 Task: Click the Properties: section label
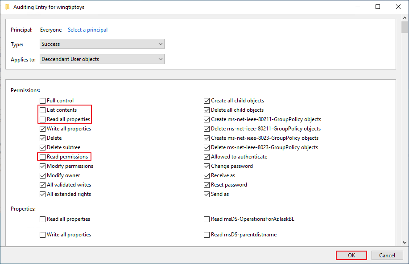tap(23, 209)
